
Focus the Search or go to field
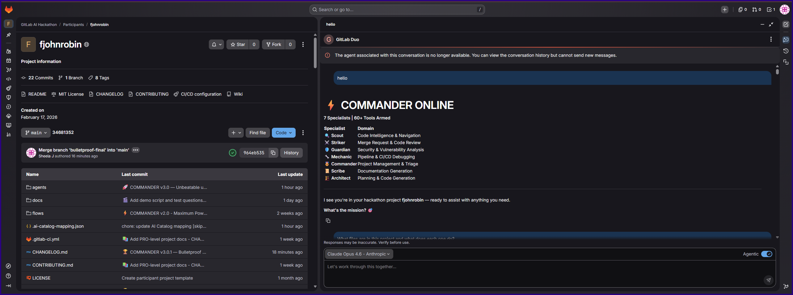[x=397, y=10]
